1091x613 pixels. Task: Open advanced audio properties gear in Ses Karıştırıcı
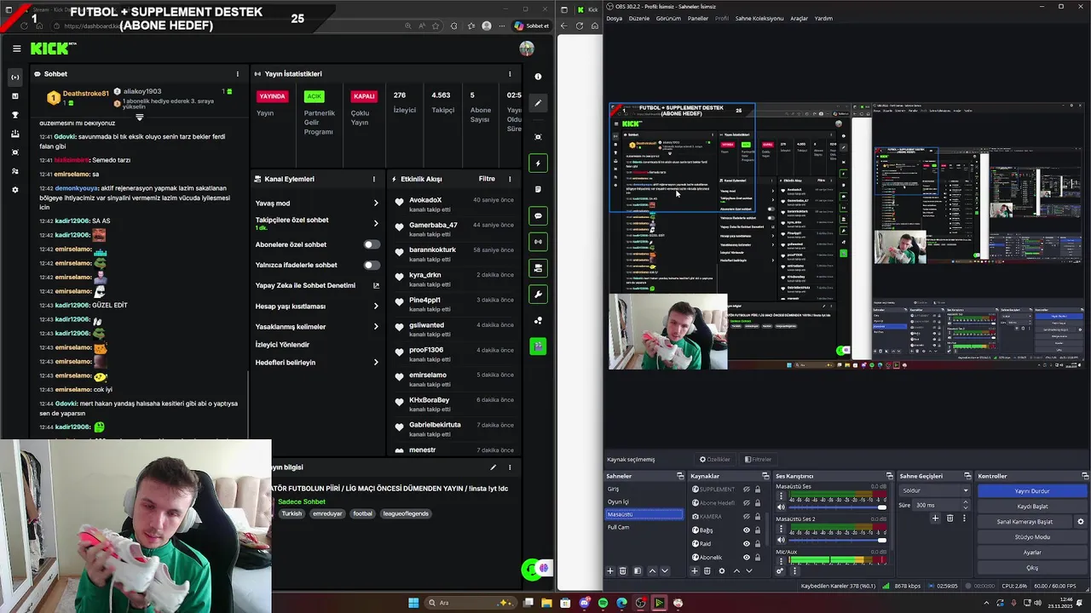(780, 571)
